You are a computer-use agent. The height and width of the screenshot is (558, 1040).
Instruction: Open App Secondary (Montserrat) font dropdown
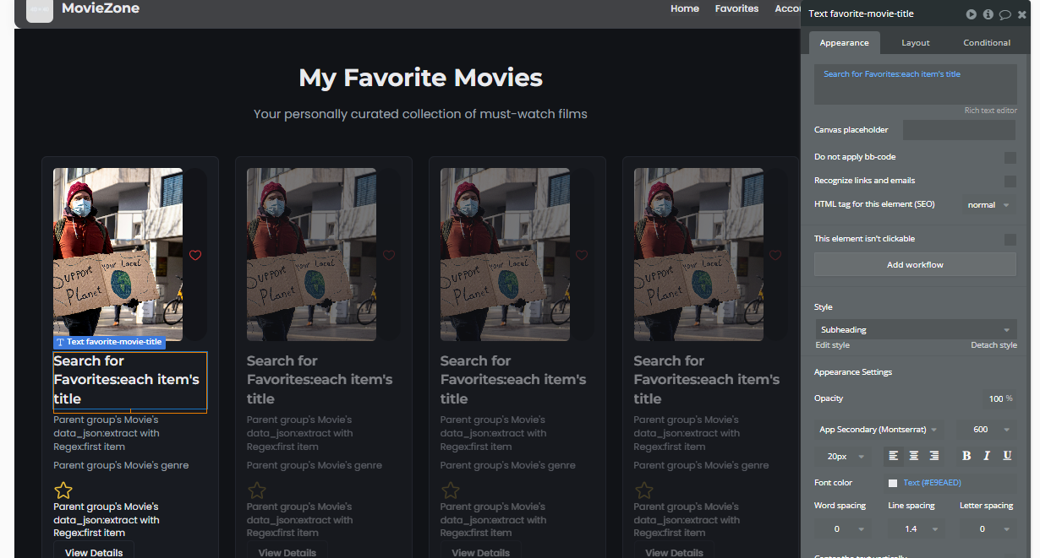(x=879, y=430)
